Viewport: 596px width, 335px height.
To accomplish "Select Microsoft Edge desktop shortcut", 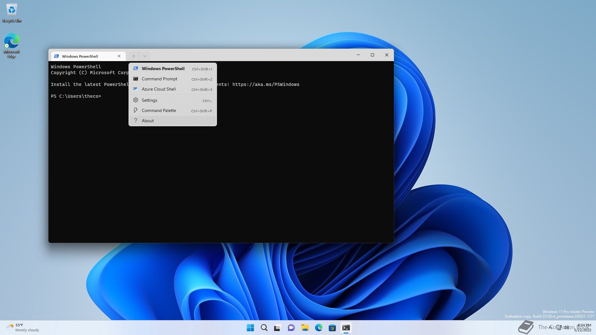I will click(11, 46).
